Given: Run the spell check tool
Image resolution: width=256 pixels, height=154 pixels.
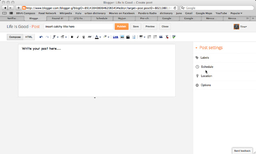Looking at the screenshot, I should tap(174, 37).
